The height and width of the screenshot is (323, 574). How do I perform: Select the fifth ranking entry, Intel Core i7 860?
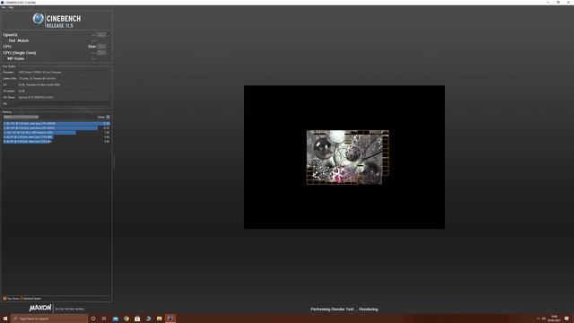[57, 142]
